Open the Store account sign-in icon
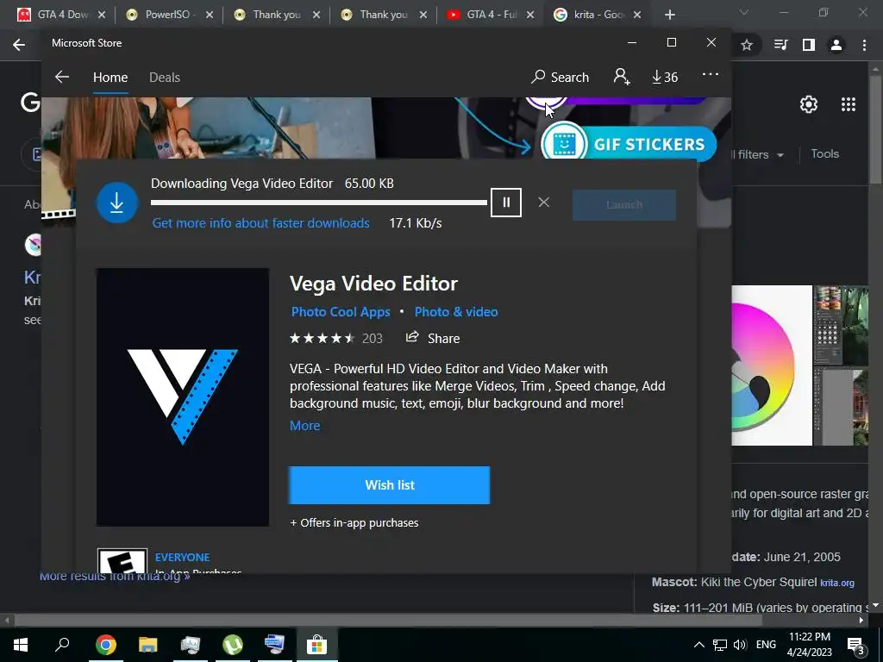This screenshot has width=883, height=662. pos(622,77)
